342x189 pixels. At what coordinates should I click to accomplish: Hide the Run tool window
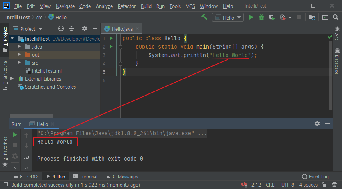click(x=328, y=124)
